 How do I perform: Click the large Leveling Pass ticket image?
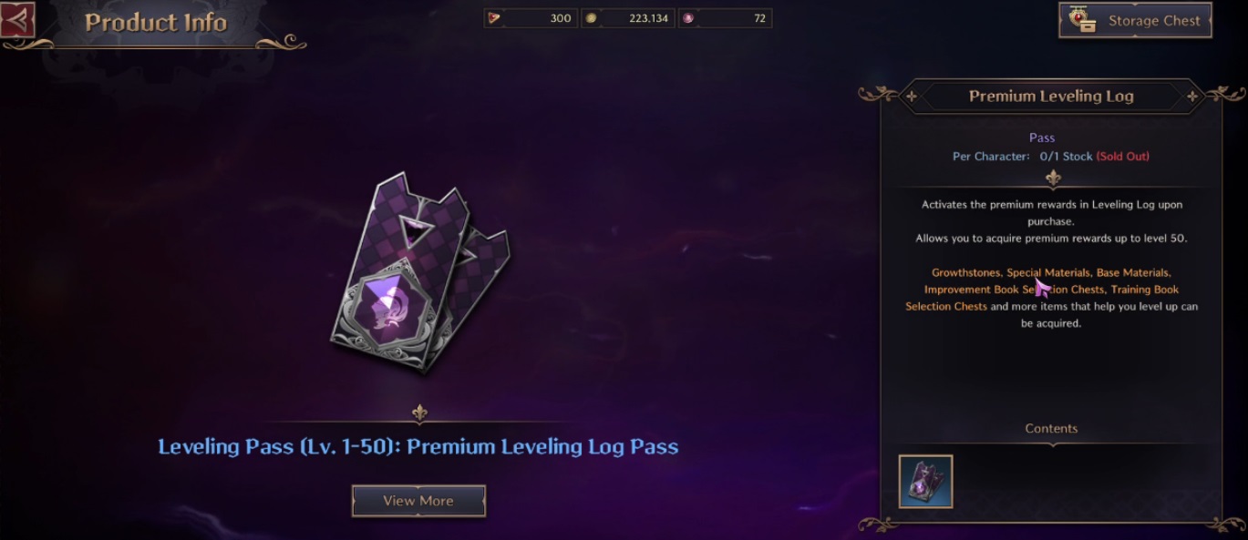click(x=419, y=272)
